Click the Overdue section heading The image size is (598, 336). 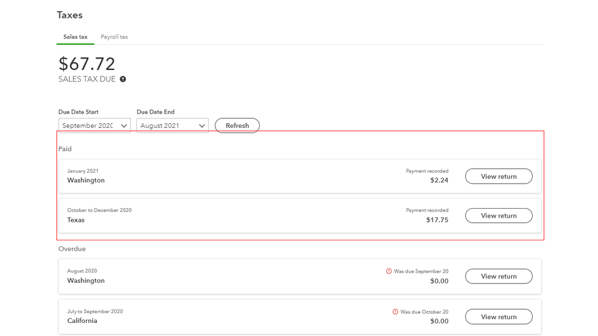[72, 249]
